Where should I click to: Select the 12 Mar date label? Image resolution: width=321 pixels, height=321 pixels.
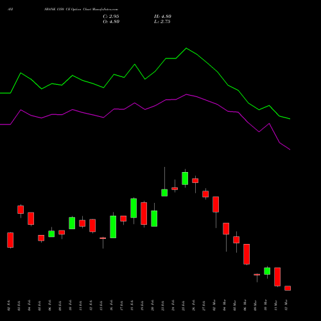tap(286, 306)
